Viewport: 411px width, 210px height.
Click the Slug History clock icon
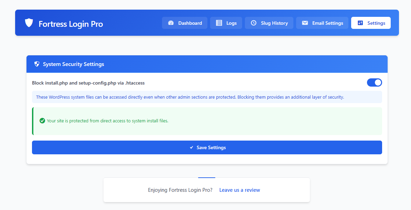[253, 23]
